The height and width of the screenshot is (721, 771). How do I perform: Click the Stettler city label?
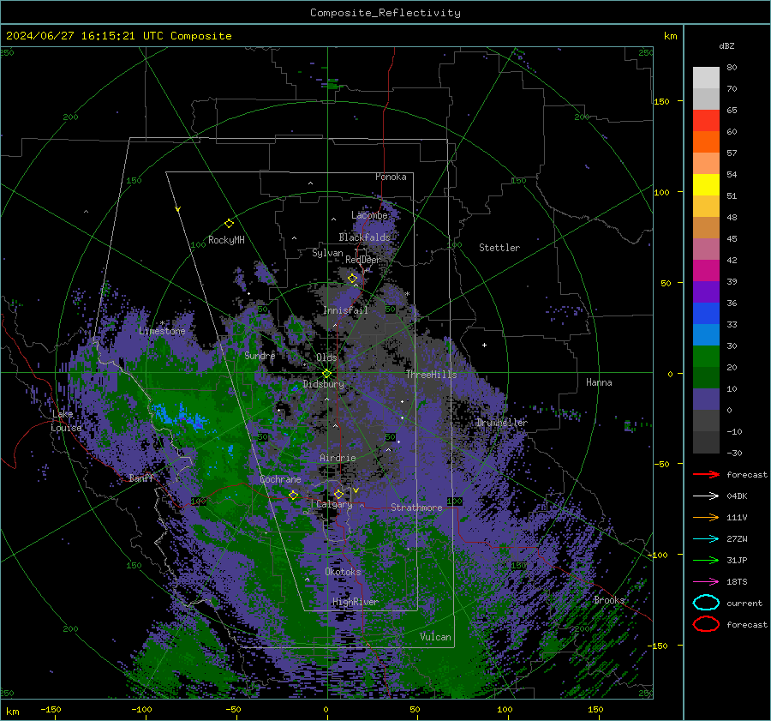tap(499, 248)
